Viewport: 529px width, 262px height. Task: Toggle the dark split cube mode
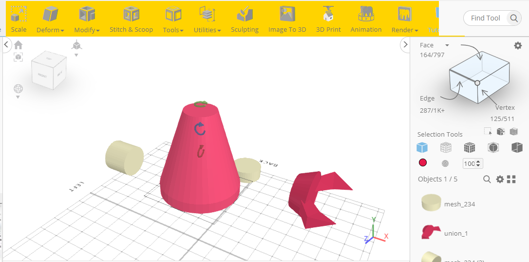[517, 147]
